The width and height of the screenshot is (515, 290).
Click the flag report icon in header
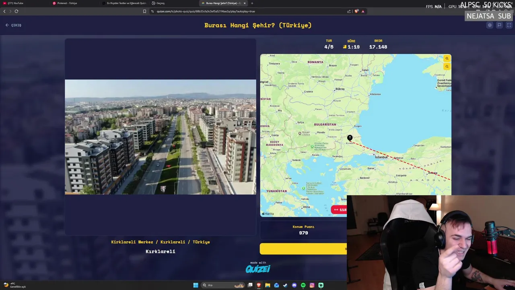tap(499, 25)
